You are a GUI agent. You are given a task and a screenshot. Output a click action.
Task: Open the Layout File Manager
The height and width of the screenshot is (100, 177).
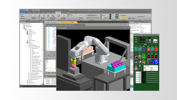(x=34, y=17)
